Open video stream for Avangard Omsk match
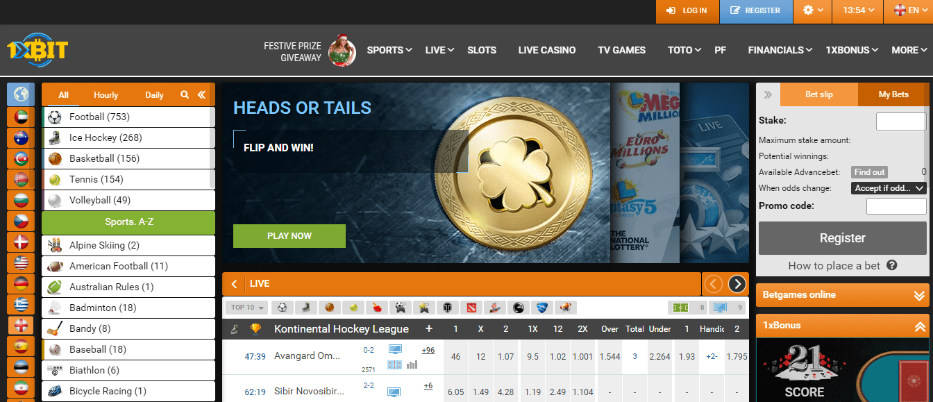Image resolution: width=933 pixels, height=402 pixels. (x=395, y=349)
